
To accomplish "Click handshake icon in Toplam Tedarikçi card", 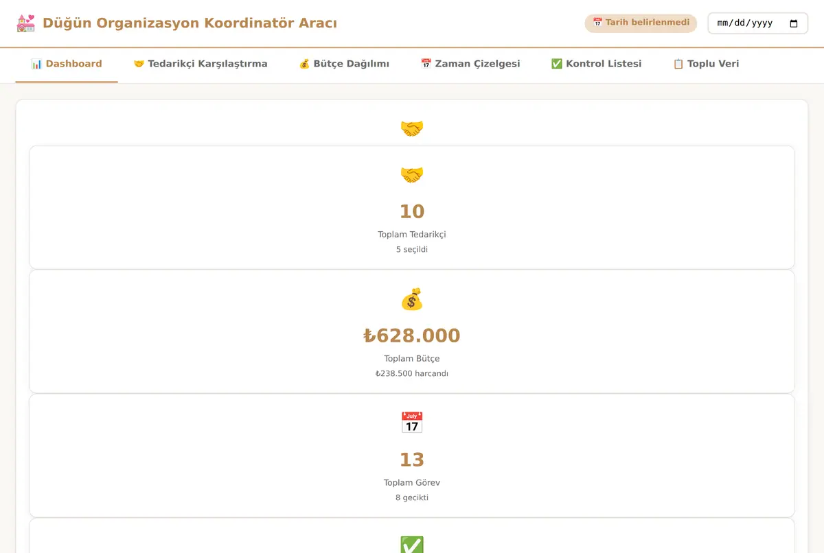I will point(412,175).
